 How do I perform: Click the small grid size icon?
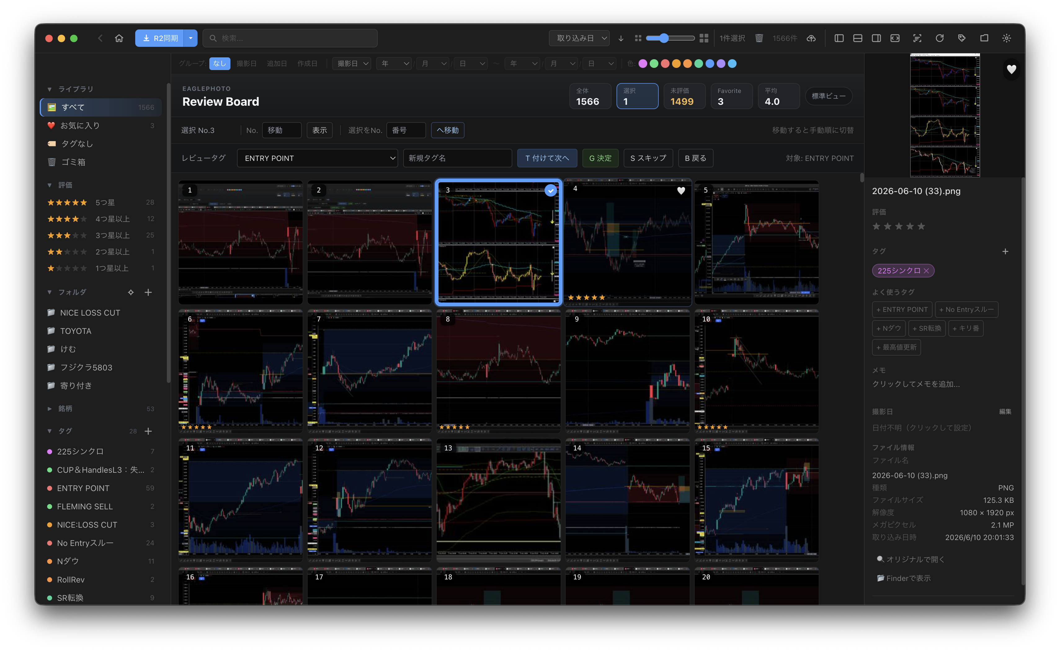tap(638, 38)
